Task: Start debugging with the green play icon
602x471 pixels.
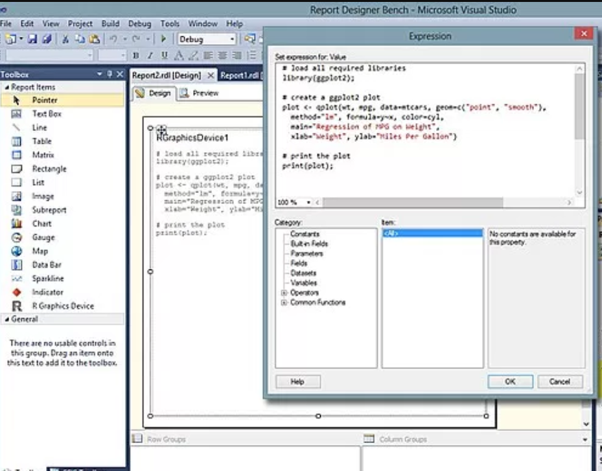Action: (163, 39)
